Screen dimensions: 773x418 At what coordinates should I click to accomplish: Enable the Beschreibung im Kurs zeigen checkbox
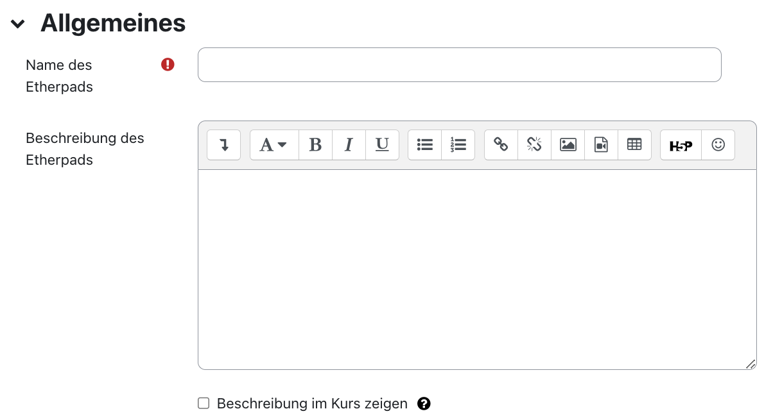tap(204, 403)
